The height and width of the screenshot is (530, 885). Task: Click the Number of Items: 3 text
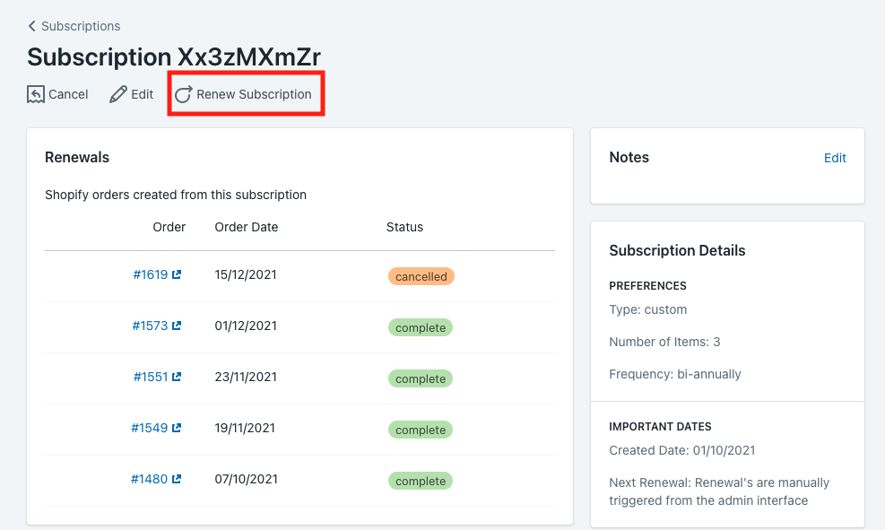[x=664, y=342]
